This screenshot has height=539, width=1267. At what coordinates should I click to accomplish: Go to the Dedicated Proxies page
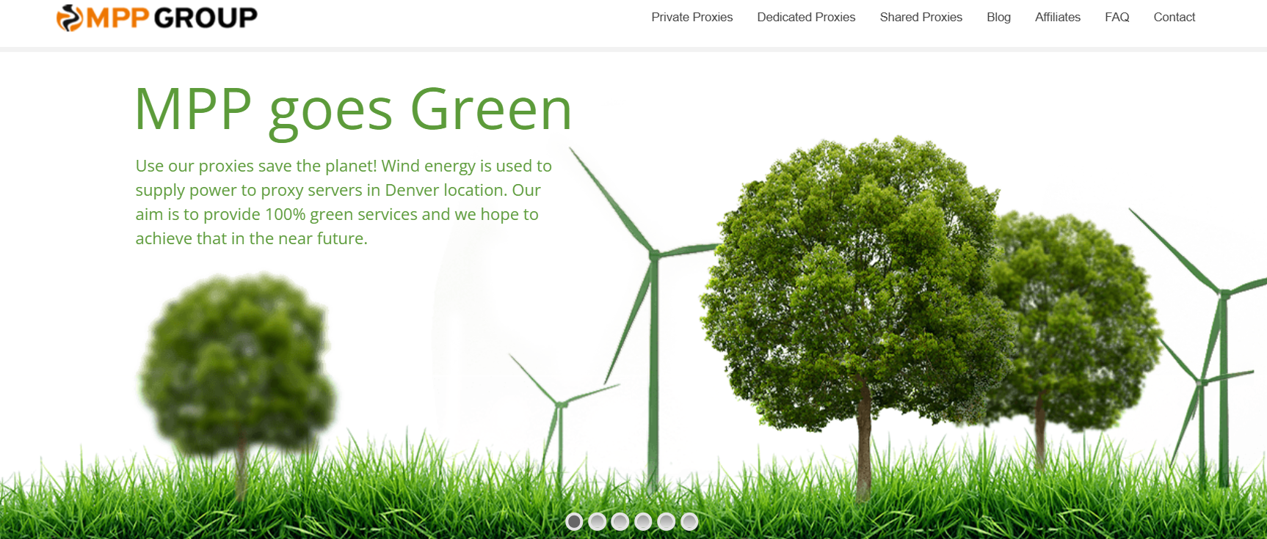(x=806, y=17)
